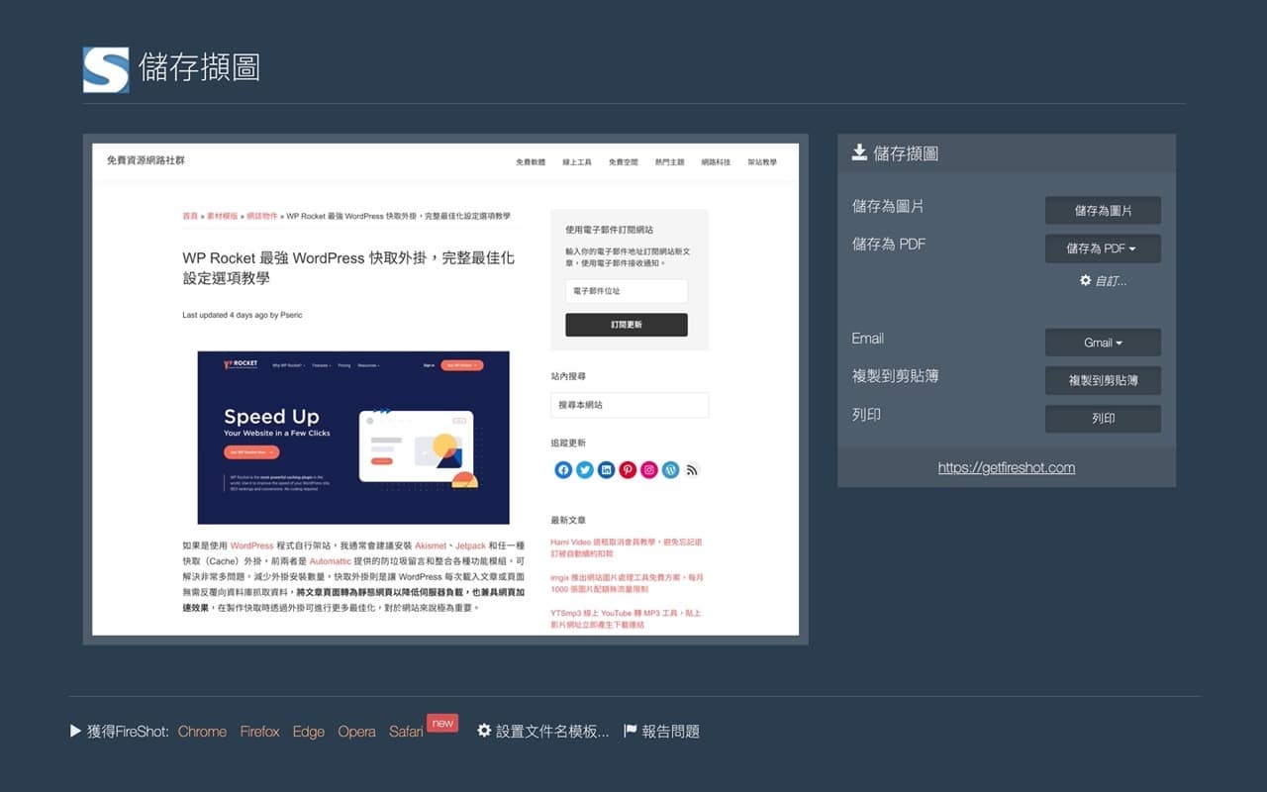Open the 儲存為 PDF dropdown

[x=1103, y=248]
